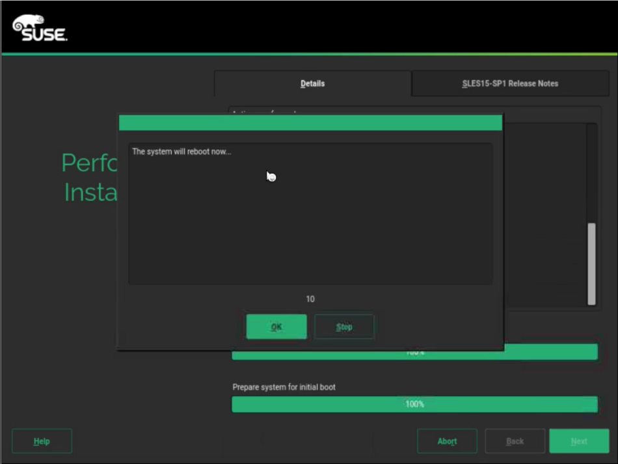
Task: Click the Details panel scrollbar thumb
Action: (x=591, y=263)
